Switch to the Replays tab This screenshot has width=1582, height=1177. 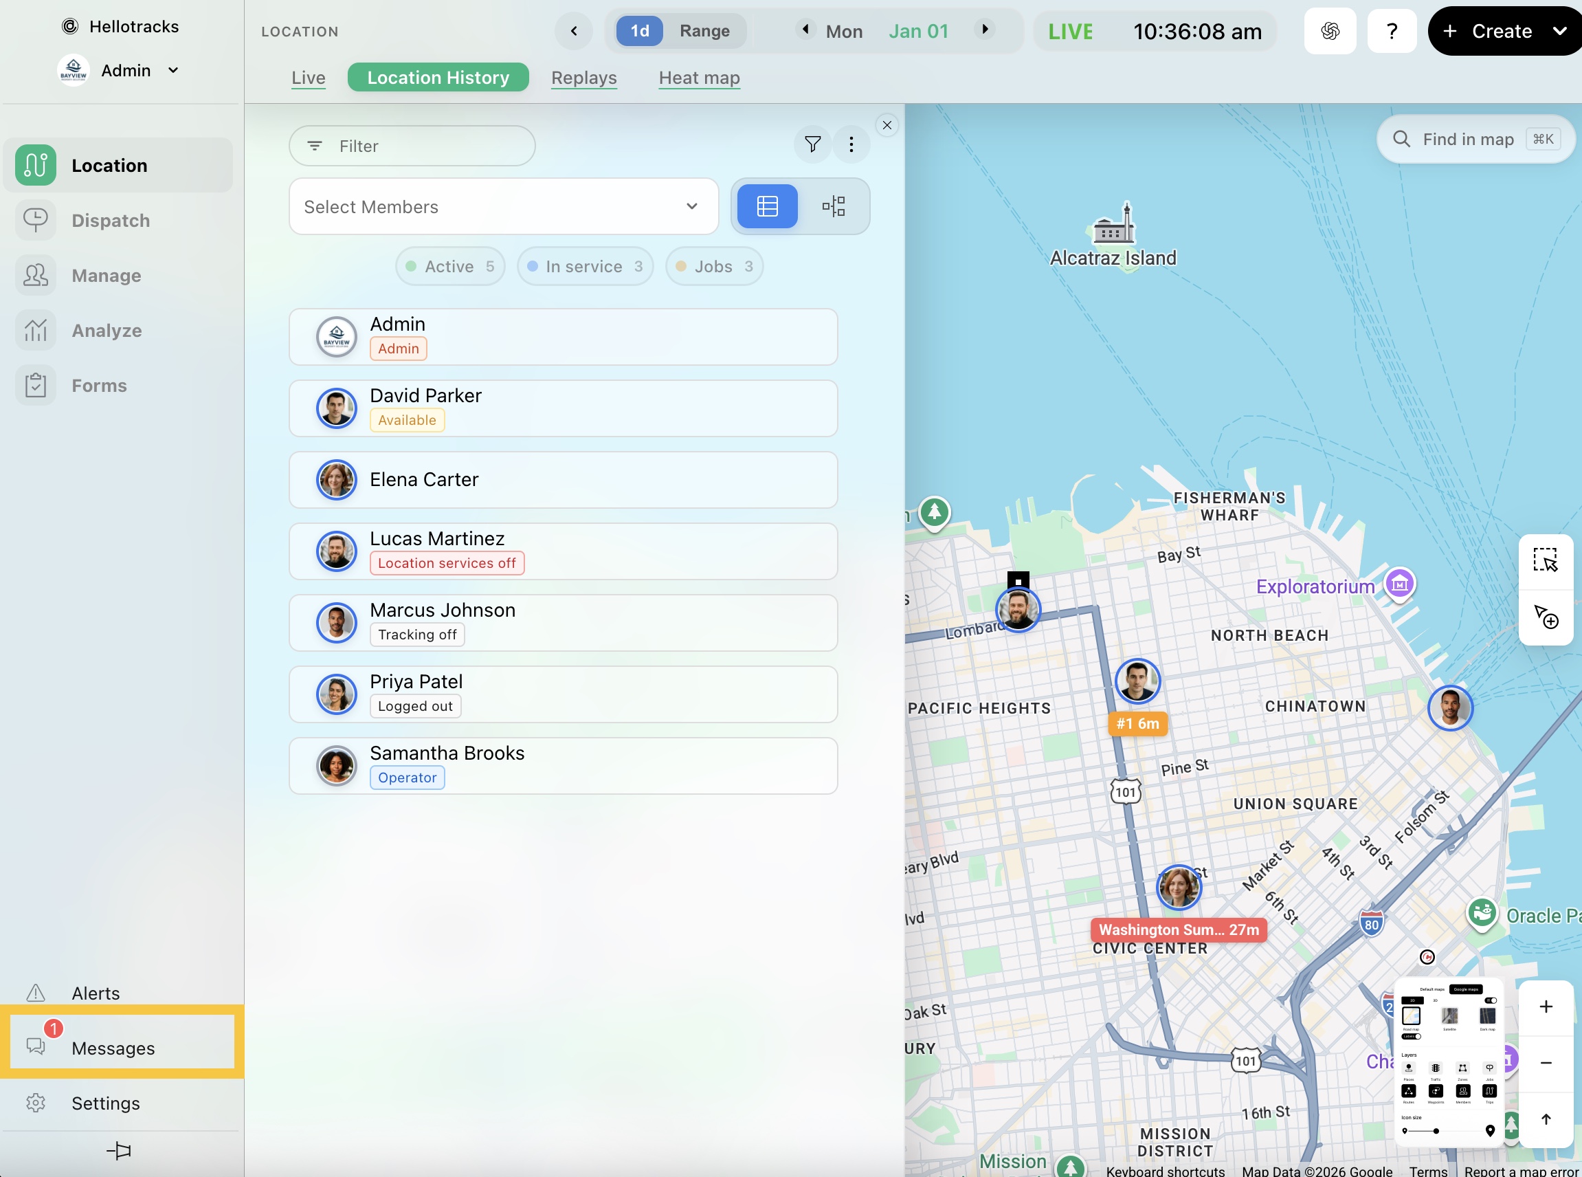coord(584,78)
